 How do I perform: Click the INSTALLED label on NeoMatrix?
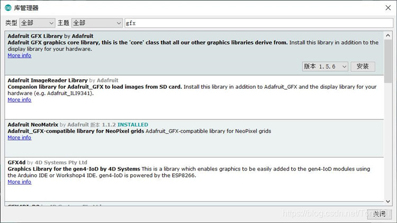click(133, 125)
